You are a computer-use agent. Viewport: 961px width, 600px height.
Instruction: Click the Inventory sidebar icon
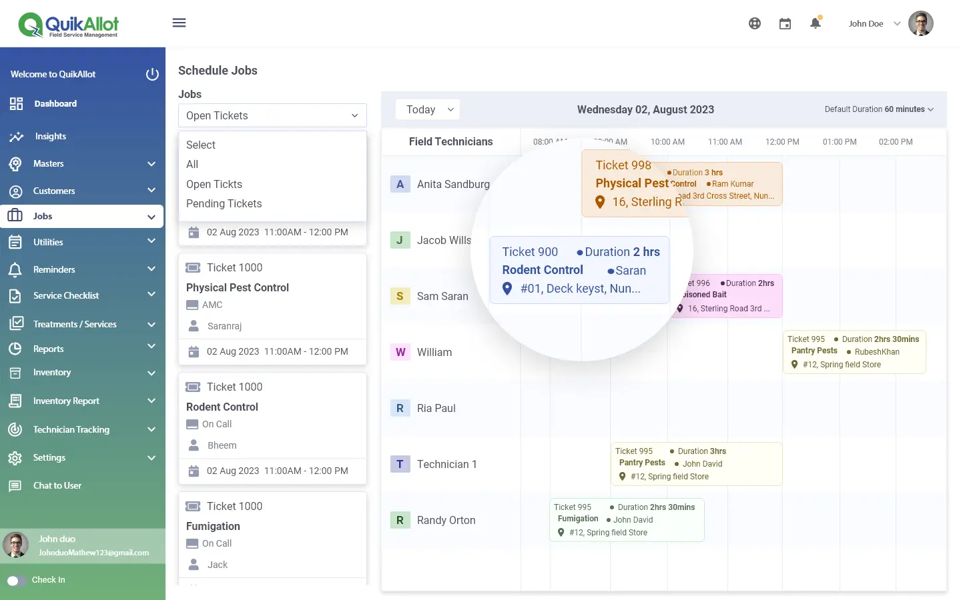pyautogui.click(x=15, y=373)
